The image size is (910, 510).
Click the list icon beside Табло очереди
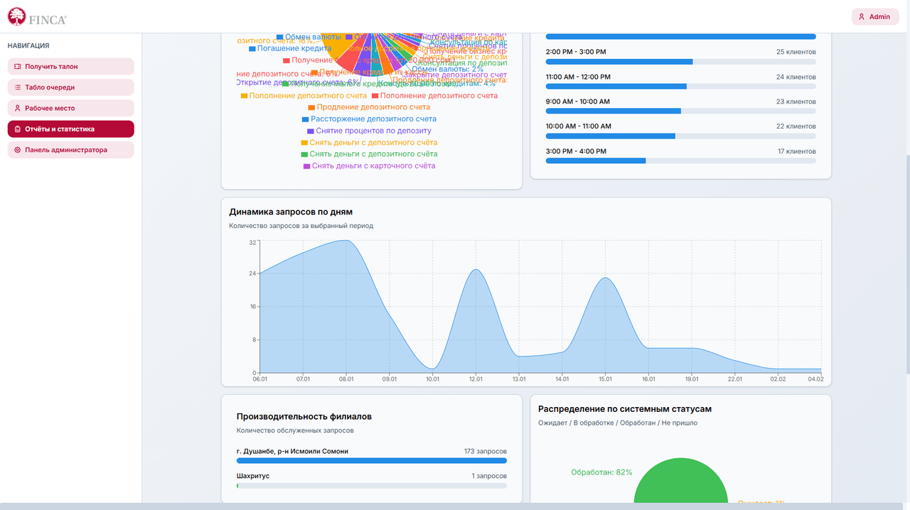click(x=18, y=87)
